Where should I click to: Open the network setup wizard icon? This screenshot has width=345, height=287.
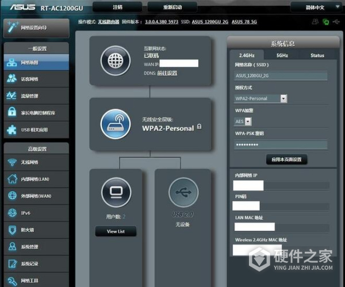point(13,27)
